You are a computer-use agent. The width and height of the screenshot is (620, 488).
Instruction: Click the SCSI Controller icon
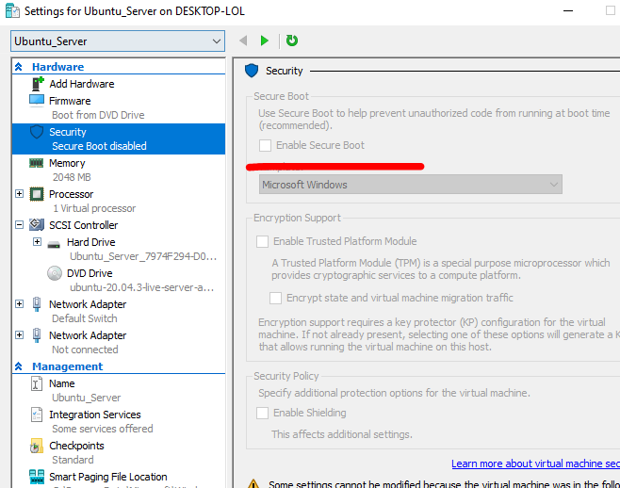coord(37,225)
